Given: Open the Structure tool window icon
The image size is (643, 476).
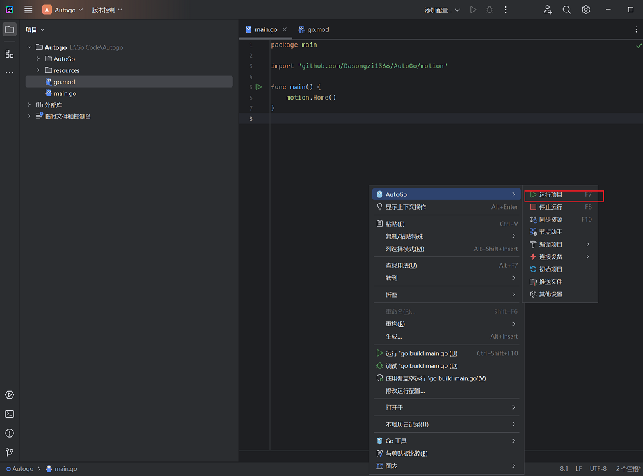Looking at the screenshot, I should (x=10, y=54).
